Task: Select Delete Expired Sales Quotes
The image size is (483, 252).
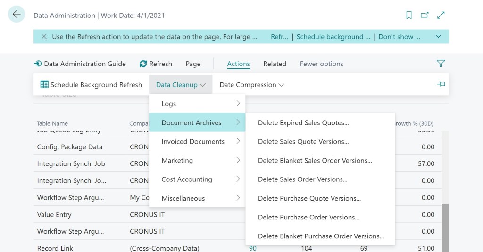Action: tap(303, 122)
